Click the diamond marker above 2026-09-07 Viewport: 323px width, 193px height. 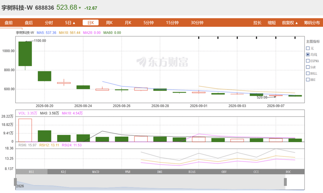(x=276, y=38)
